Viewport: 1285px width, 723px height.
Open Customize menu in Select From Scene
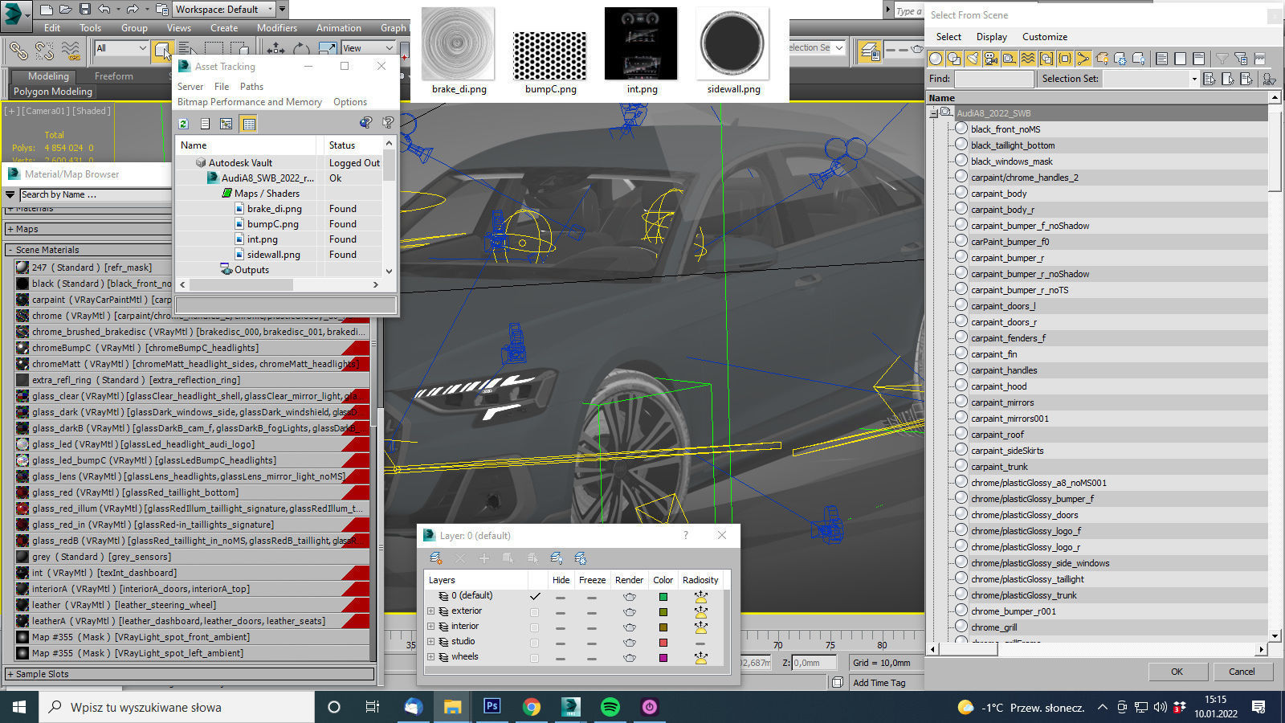pyautogui.click(x=1044, y=37)
